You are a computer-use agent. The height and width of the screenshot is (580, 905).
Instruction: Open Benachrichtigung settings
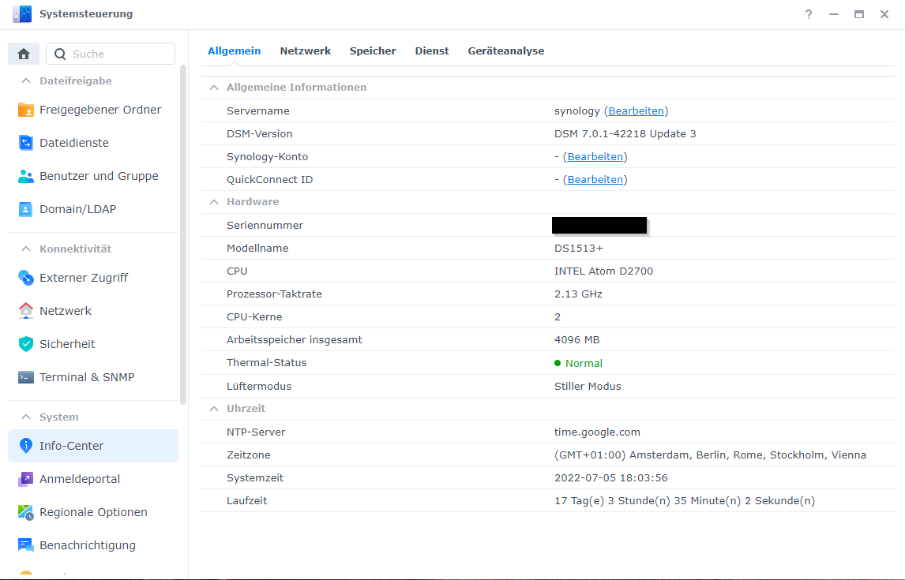[x=93, y=544]
